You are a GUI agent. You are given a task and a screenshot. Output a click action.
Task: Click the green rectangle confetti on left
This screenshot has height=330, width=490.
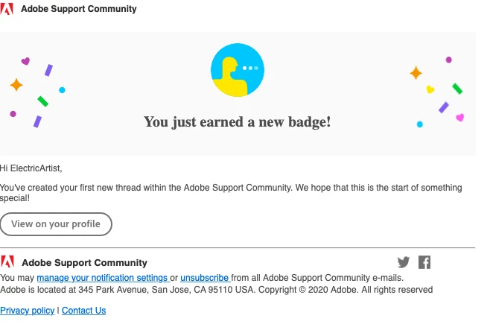[42, 101]
